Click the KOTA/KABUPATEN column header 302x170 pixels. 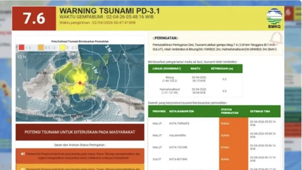(181, 111)
